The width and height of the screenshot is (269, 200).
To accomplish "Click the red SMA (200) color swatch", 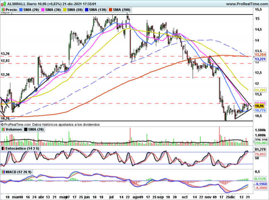I will pos(110,10).
